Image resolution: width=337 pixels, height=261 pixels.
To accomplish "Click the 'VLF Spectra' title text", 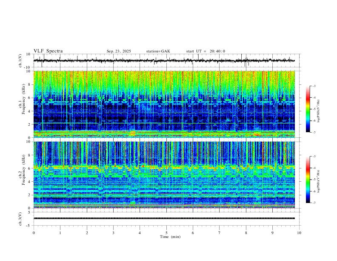I will [x=48, y=51].
